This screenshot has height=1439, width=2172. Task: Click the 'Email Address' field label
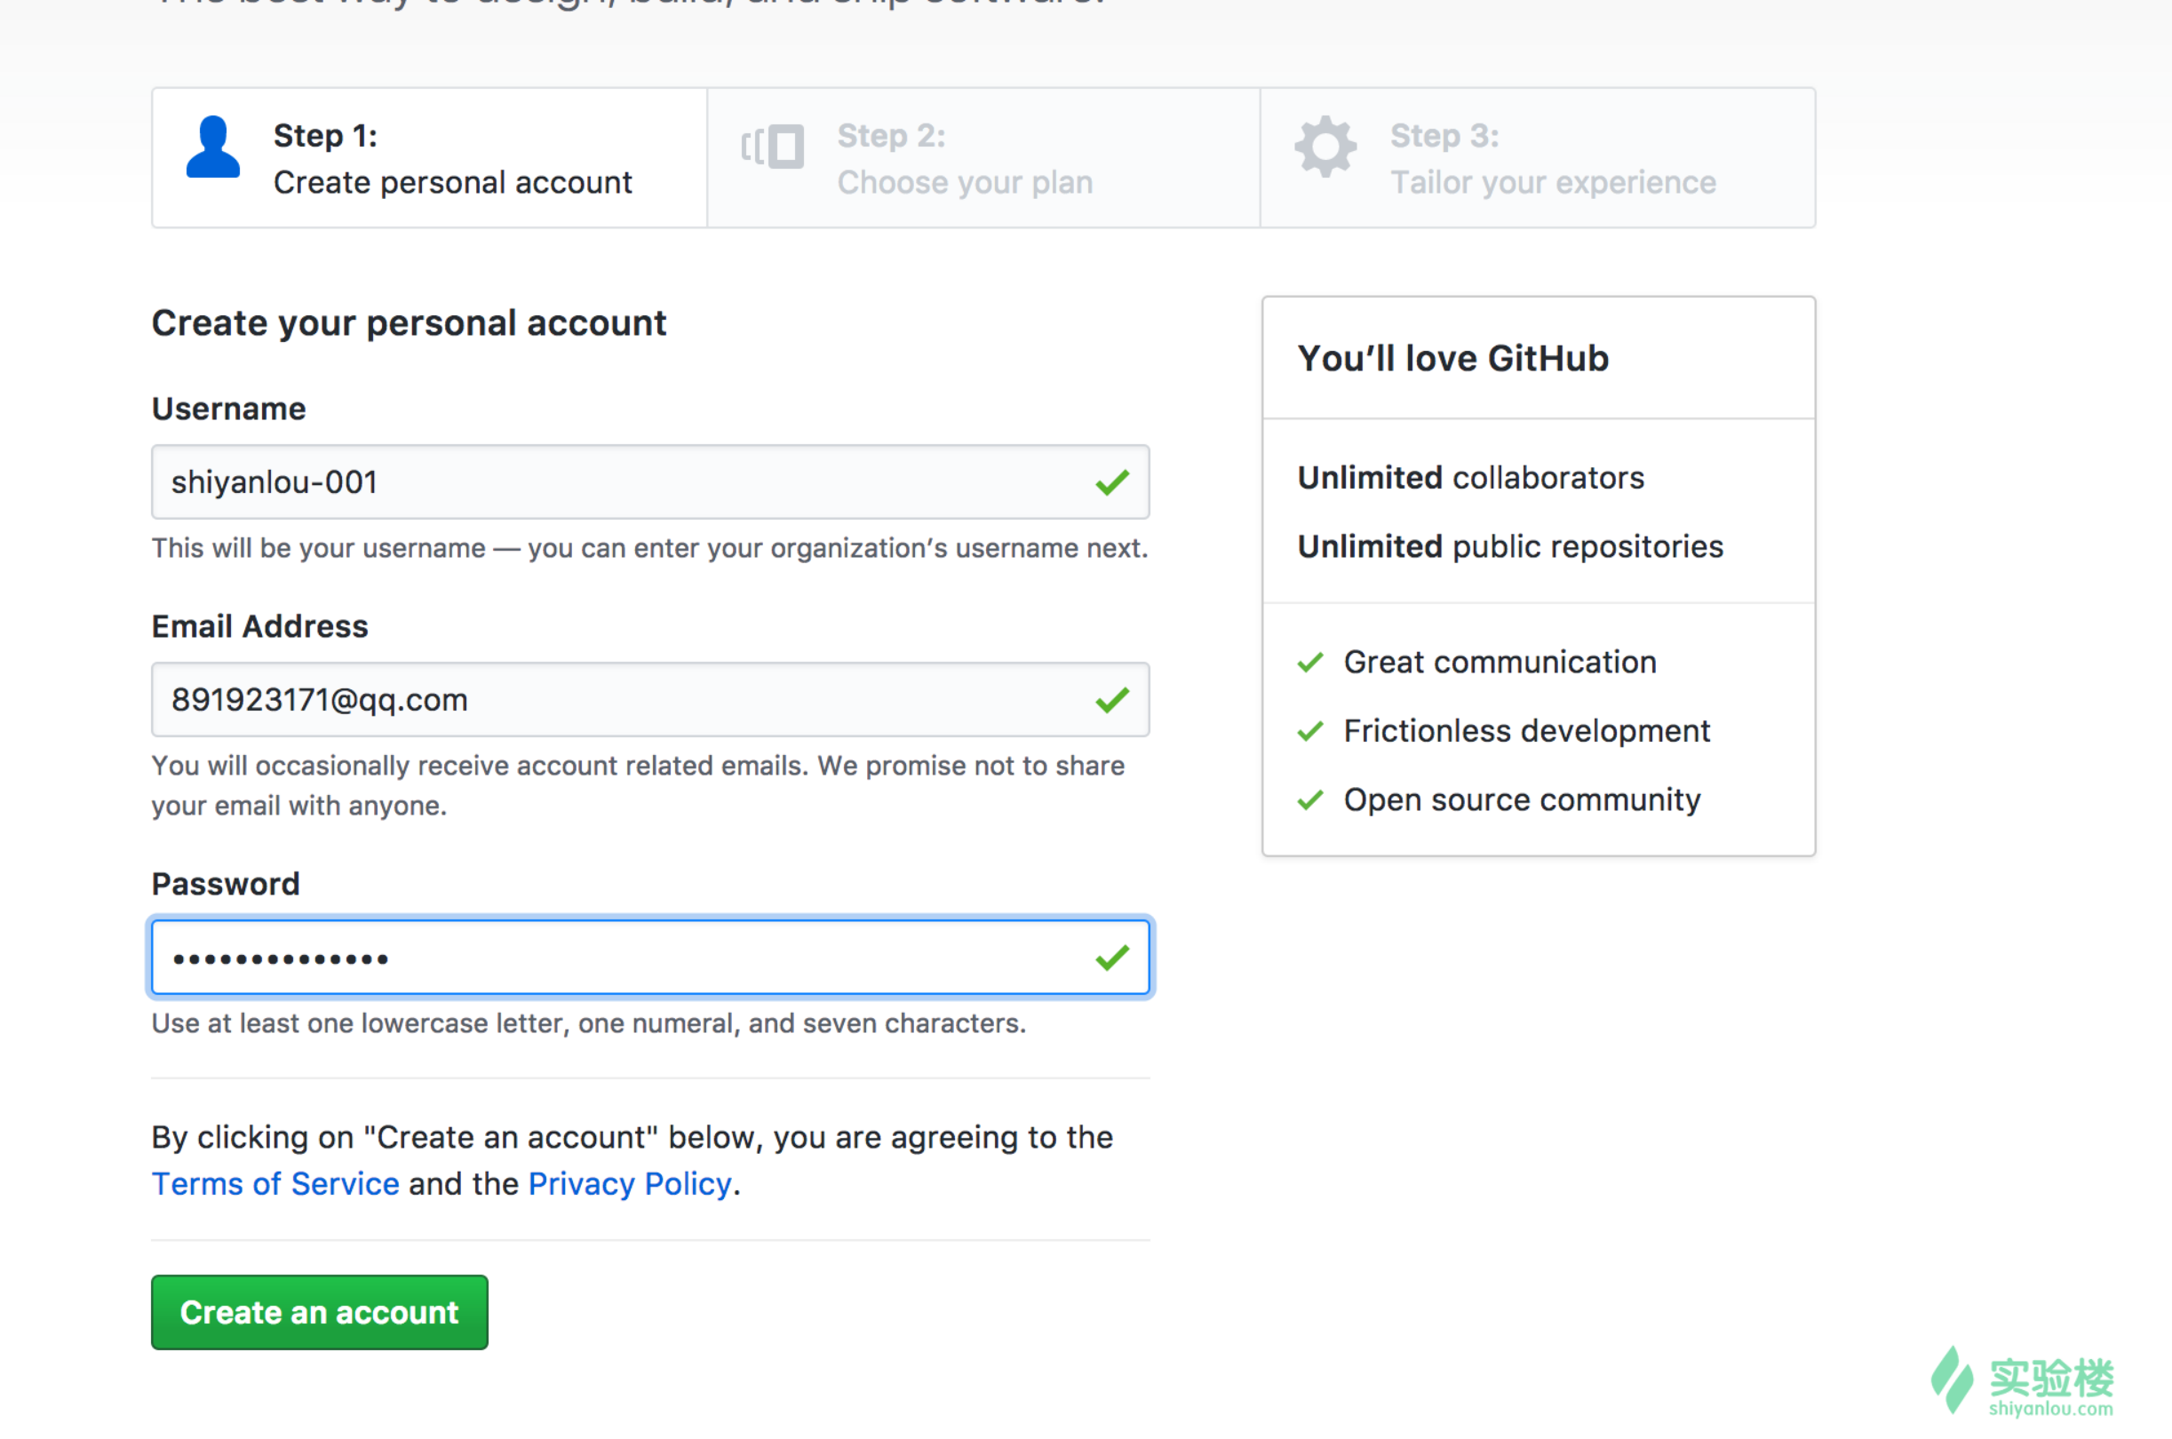pos(259,627)
